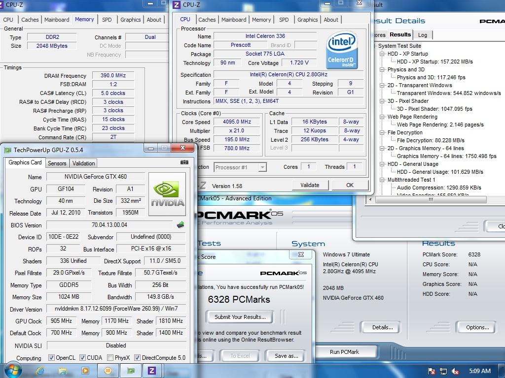Click the BIOS save chip icon in GPU-Z
This screenshot has width=505, height=378.
coord(180,224)
